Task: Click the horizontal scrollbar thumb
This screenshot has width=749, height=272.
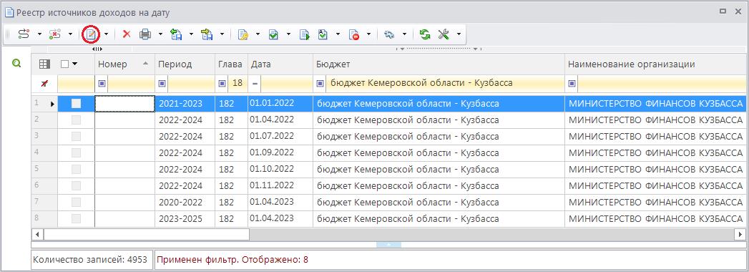Action: (x=147, y=235)
